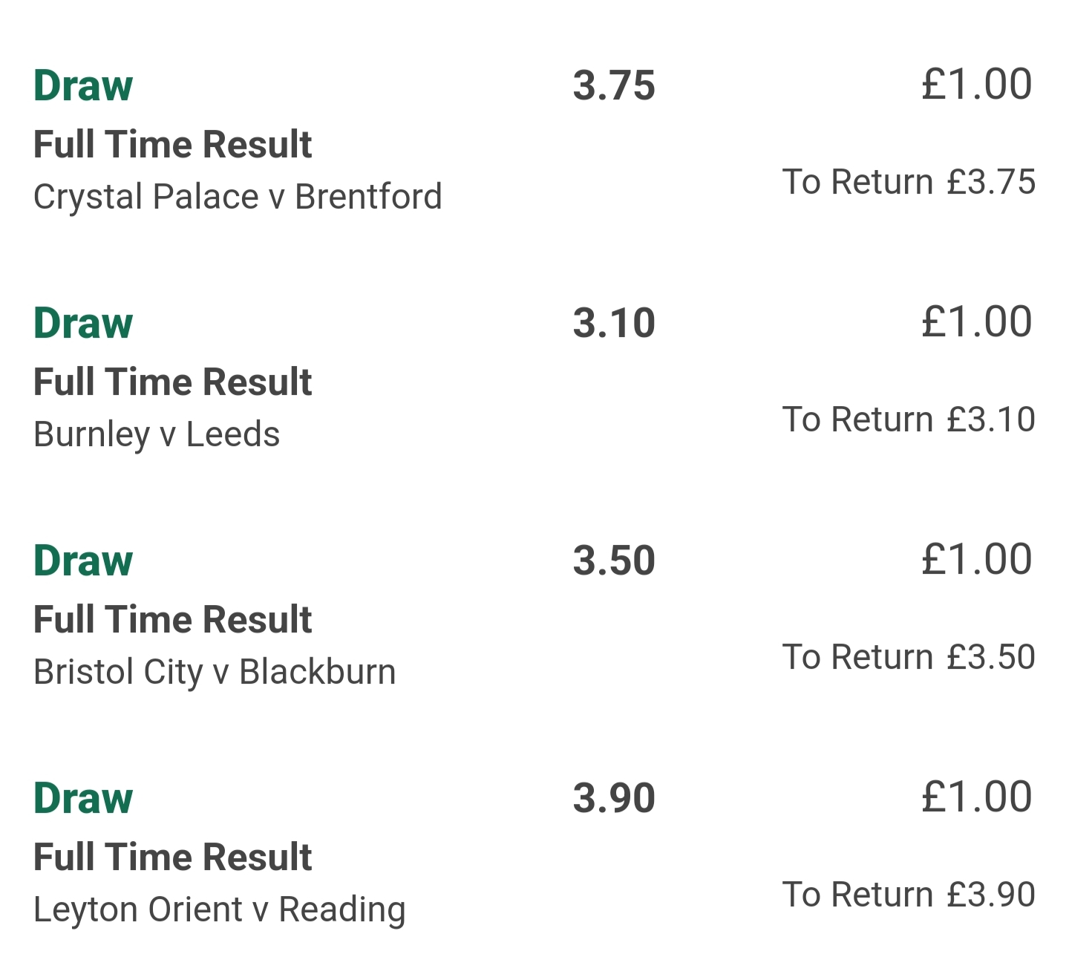
Task: Click the £1.00 stake for Crystal Palace bet
Action: [x=976, y=84]
